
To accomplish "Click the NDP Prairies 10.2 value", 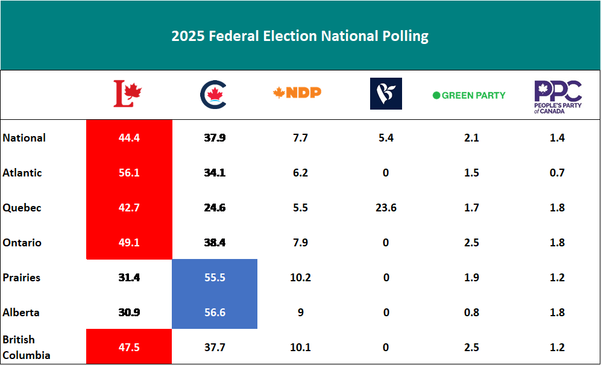I will pos(300,278).
